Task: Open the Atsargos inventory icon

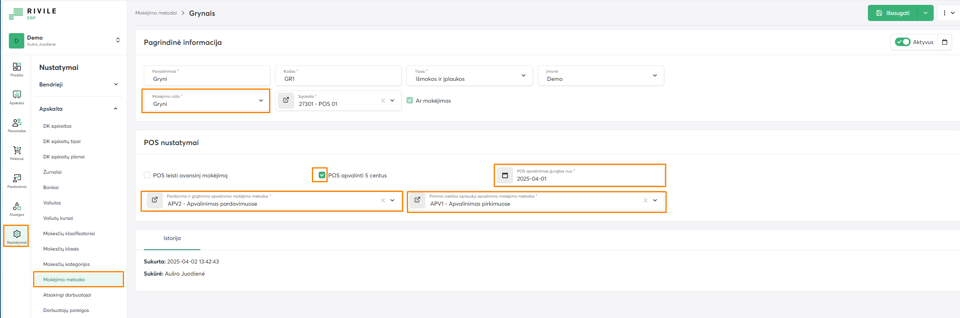Action: 17,208
